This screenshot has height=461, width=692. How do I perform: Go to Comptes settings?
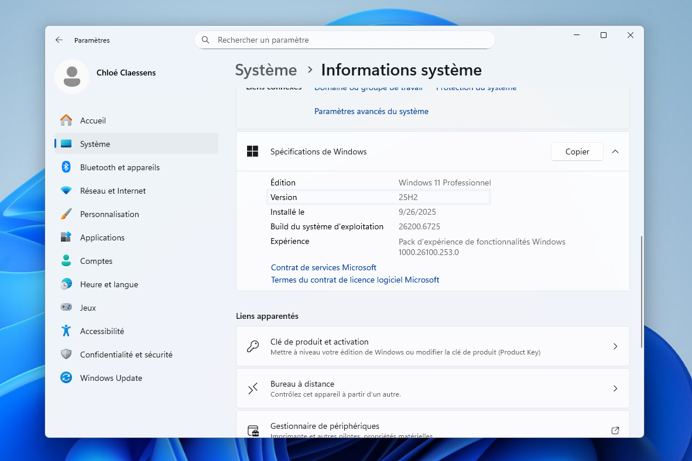tap(96, 261)
